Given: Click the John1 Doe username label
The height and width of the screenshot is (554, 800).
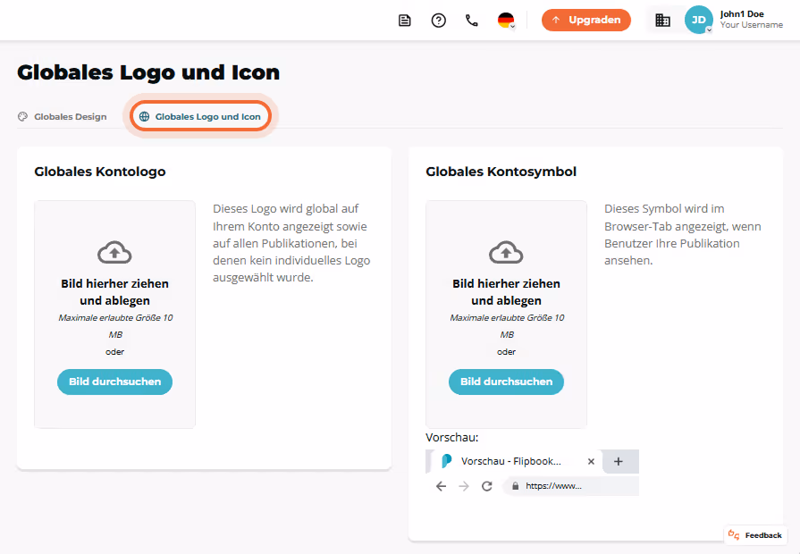Looking at the screenshot, I should click(742, 14).
